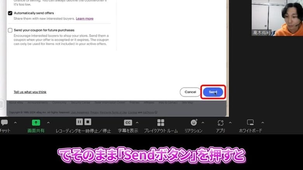
Task: Open Community footer link
Action: pyautogui.click(x=59, y=103)
